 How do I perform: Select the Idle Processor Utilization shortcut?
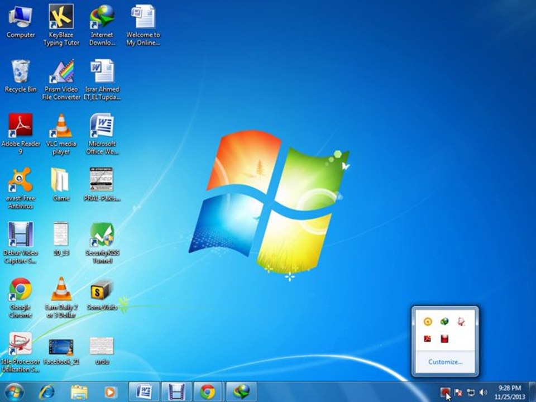click(21, 352)
